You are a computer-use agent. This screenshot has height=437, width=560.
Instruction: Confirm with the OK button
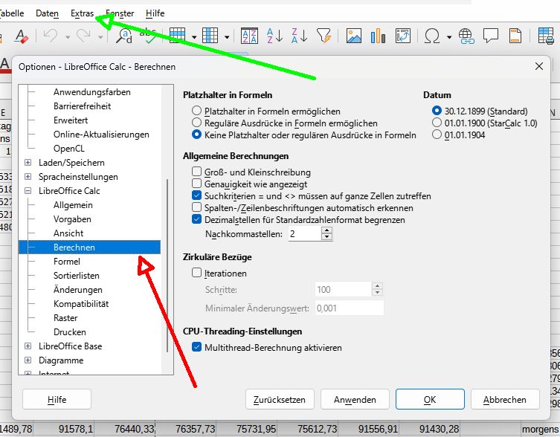pos(430,399)
